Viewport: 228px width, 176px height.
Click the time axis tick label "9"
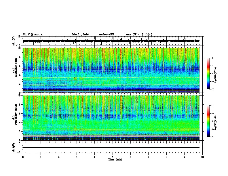click(x=184, y=157)
